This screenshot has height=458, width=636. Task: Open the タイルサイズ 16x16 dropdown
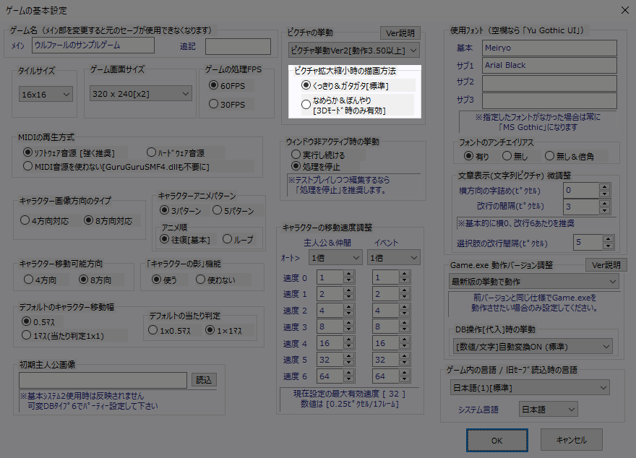tap(46, 95)
